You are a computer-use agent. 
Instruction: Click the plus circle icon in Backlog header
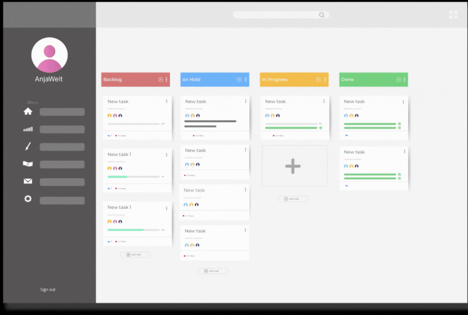161,79
